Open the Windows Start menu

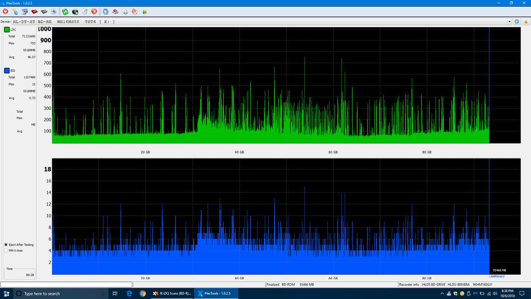tap(7, 293)
